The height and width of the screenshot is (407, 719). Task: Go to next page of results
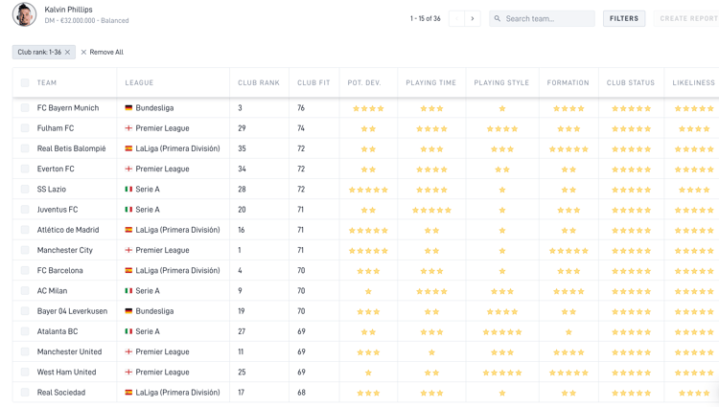[x=473, y=19]
